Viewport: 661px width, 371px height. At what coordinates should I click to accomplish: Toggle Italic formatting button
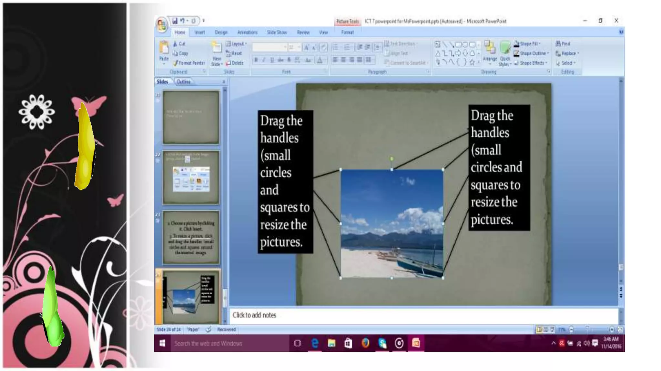point(264,60)
